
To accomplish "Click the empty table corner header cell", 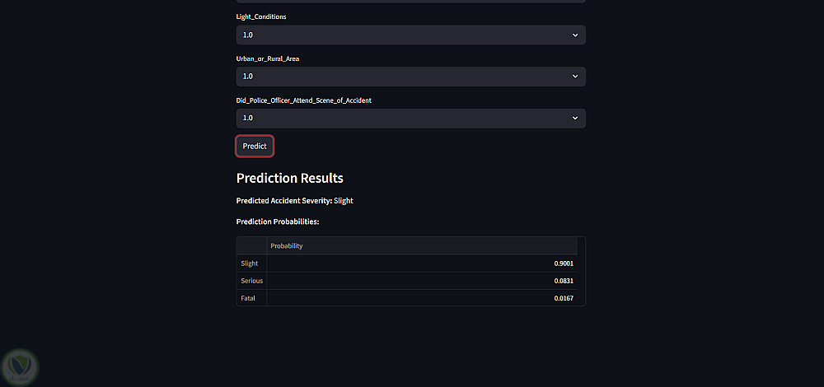I will pyautogui.click(x=251, y=246).
